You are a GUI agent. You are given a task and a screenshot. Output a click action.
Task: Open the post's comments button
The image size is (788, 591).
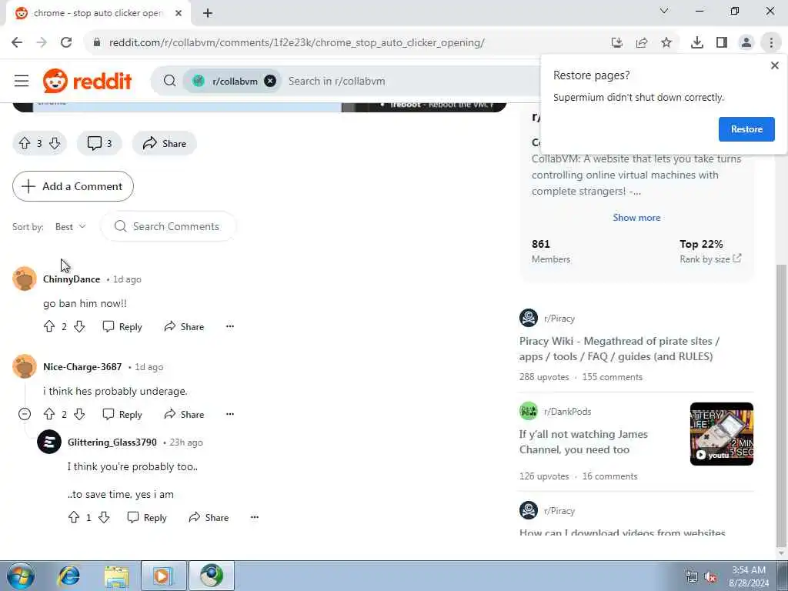pyautogui.click(x=99, y=143)
